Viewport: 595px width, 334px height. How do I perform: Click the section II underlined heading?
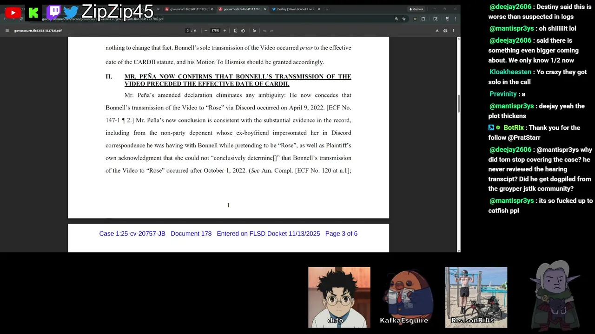[238, 80]
